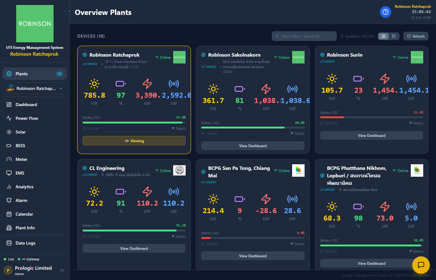The height and width of the screenshot is (280, 436).
Task: Click the battery icon on Robinson Ratchapruk card
Action: [x=121, y=84]
